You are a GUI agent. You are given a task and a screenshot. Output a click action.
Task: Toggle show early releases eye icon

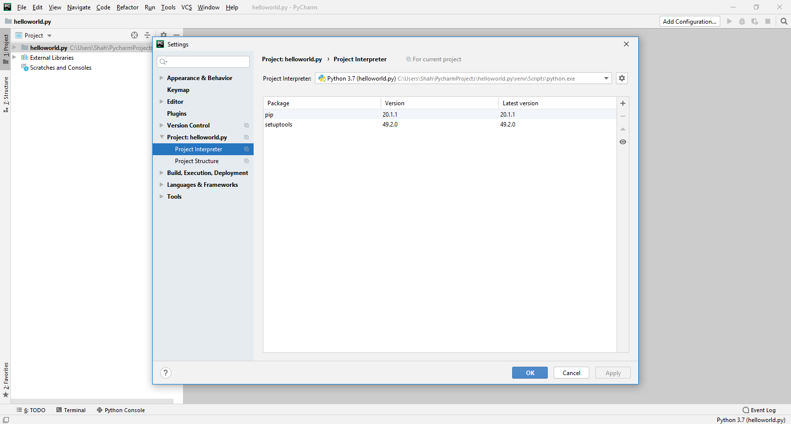point(623,142)
